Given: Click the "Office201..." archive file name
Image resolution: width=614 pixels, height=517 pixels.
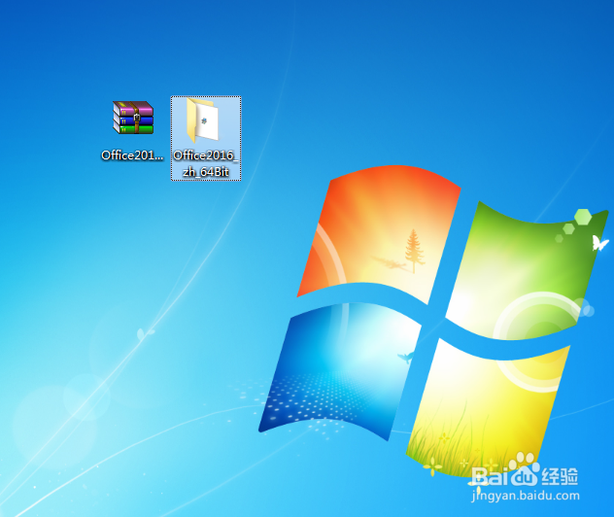Looking at the screenshot, I should tap(132, 155).
